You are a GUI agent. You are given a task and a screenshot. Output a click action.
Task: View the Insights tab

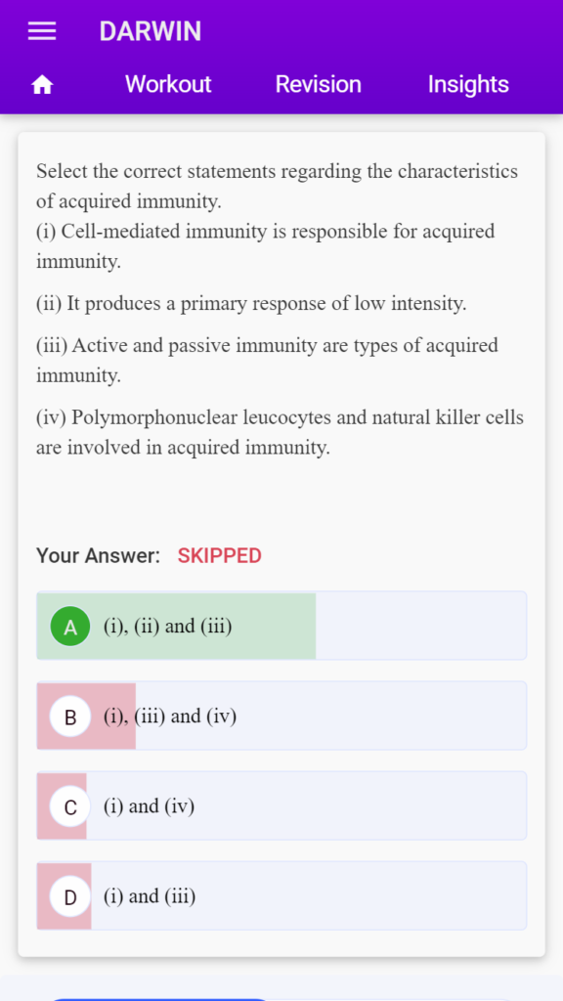tap(468, 84)
